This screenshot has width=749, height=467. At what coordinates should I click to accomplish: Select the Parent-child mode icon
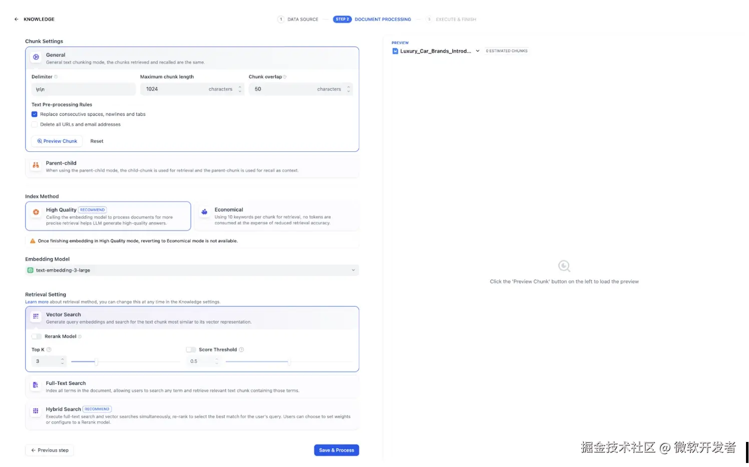click(x=36, y=165)
